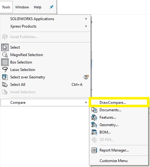This screenshot has height=167, width=150.
Task: Open the BOM compare icon
Action: click(x=94, y=132)
